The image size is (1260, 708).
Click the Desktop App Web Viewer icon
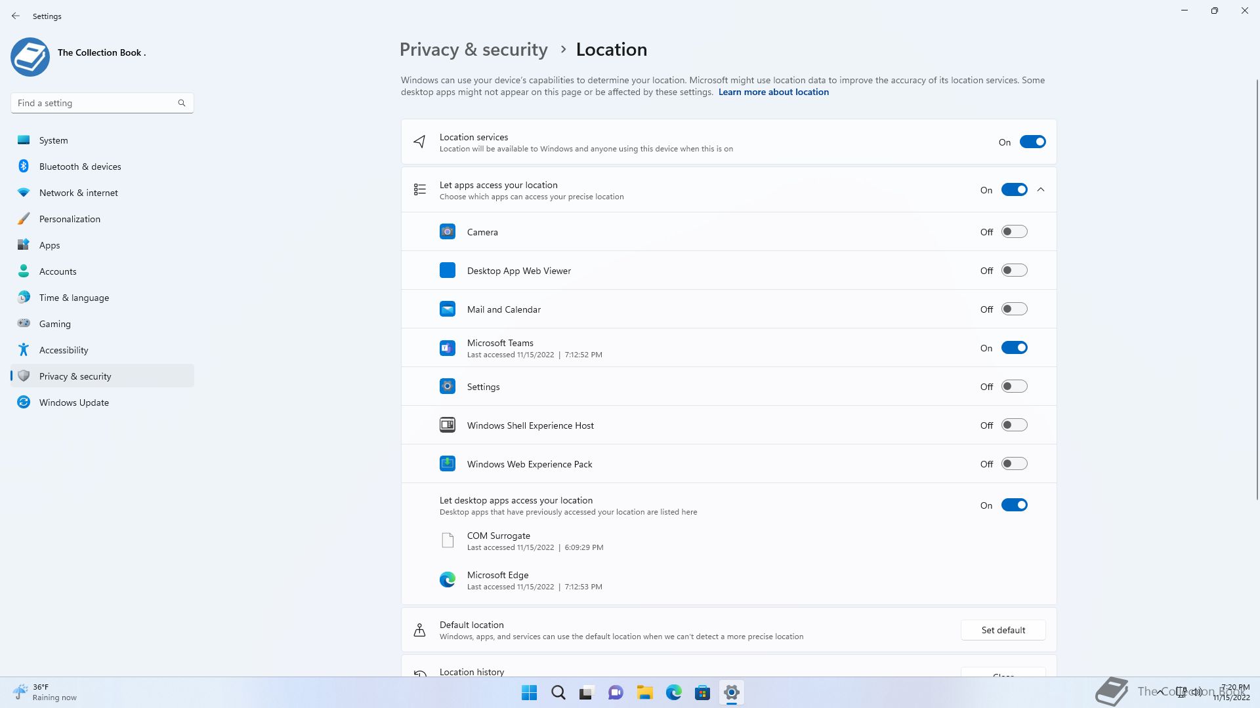click(448, 270)
